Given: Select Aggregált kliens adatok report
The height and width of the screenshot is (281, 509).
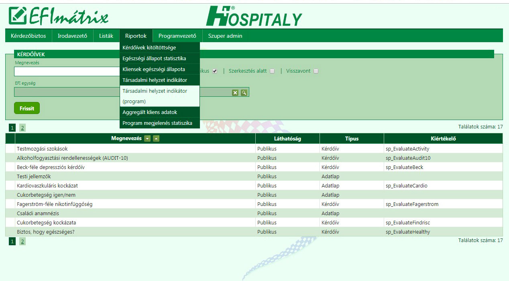Looking at the screenshot, I should tap(159, 112).
